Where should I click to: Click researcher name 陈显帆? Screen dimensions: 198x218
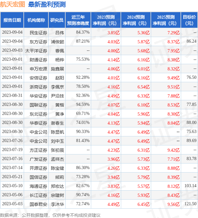tap(57, 132)
